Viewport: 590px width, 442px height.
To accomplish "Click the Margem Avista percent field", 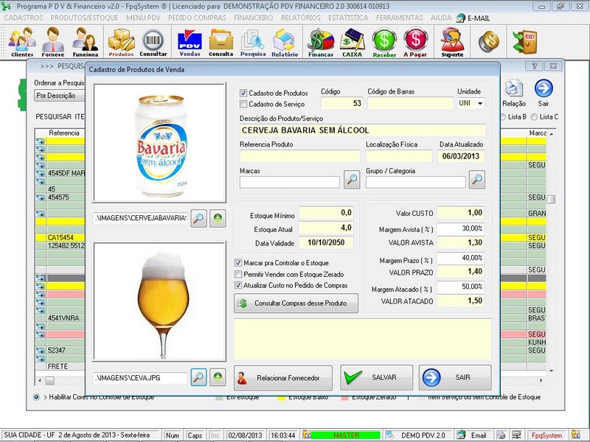I will tap(460, 228).
